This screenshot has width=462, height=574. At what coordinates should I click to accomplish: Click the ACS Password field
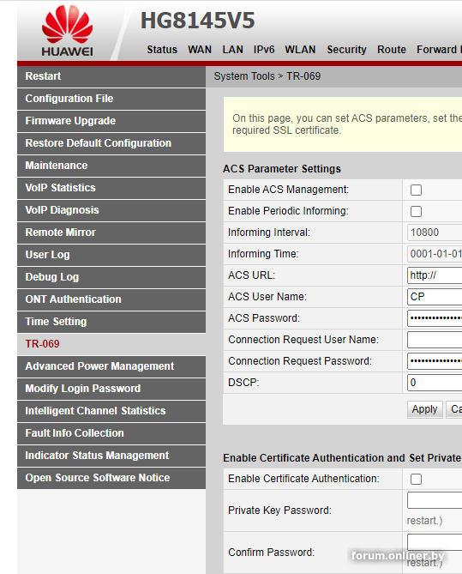click(435, 318)
